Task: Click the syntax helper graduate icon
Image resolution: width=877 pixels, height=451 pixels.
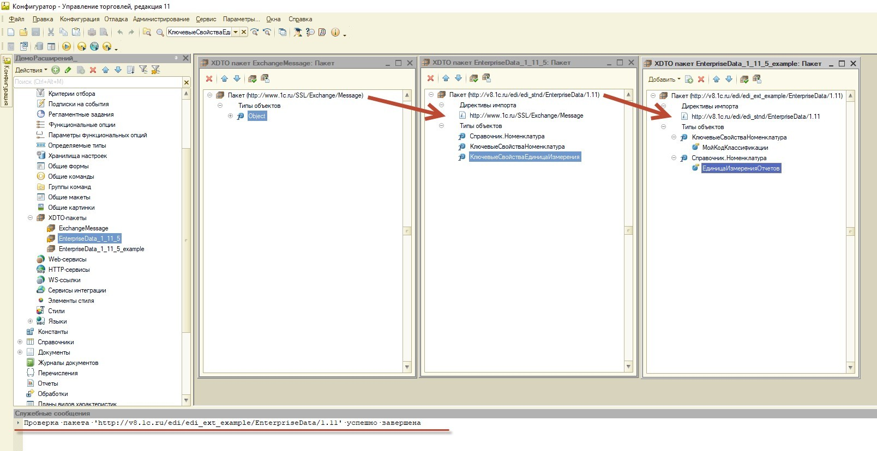Action: pos(298,32)
